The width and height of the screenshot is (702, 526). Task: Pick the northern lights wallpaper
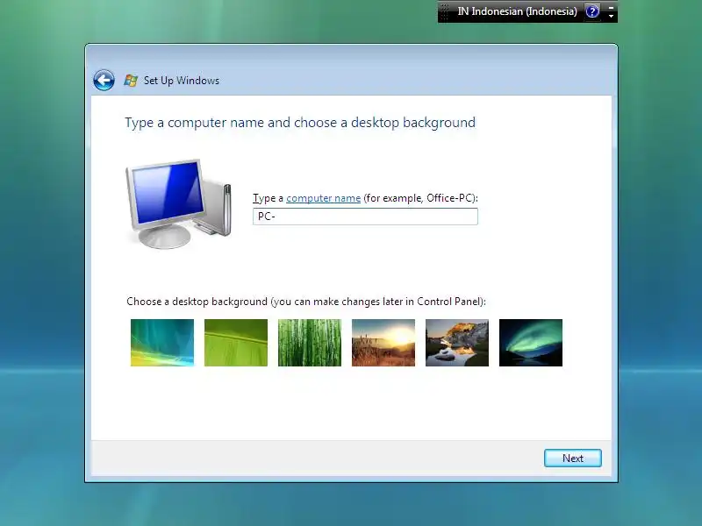click(x=531, y=343)
